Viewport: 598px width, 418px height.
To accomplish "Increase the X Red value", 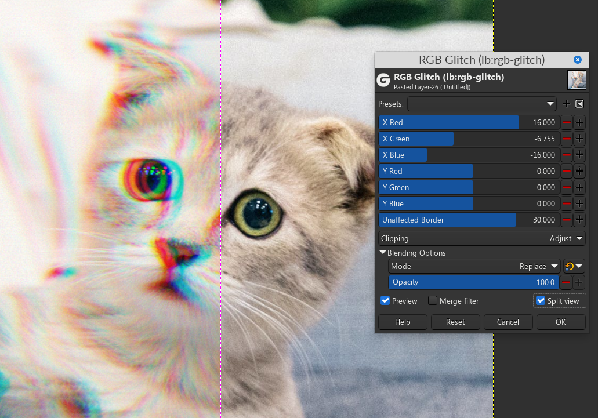I will pyautogui.click(x=579, y=123).
